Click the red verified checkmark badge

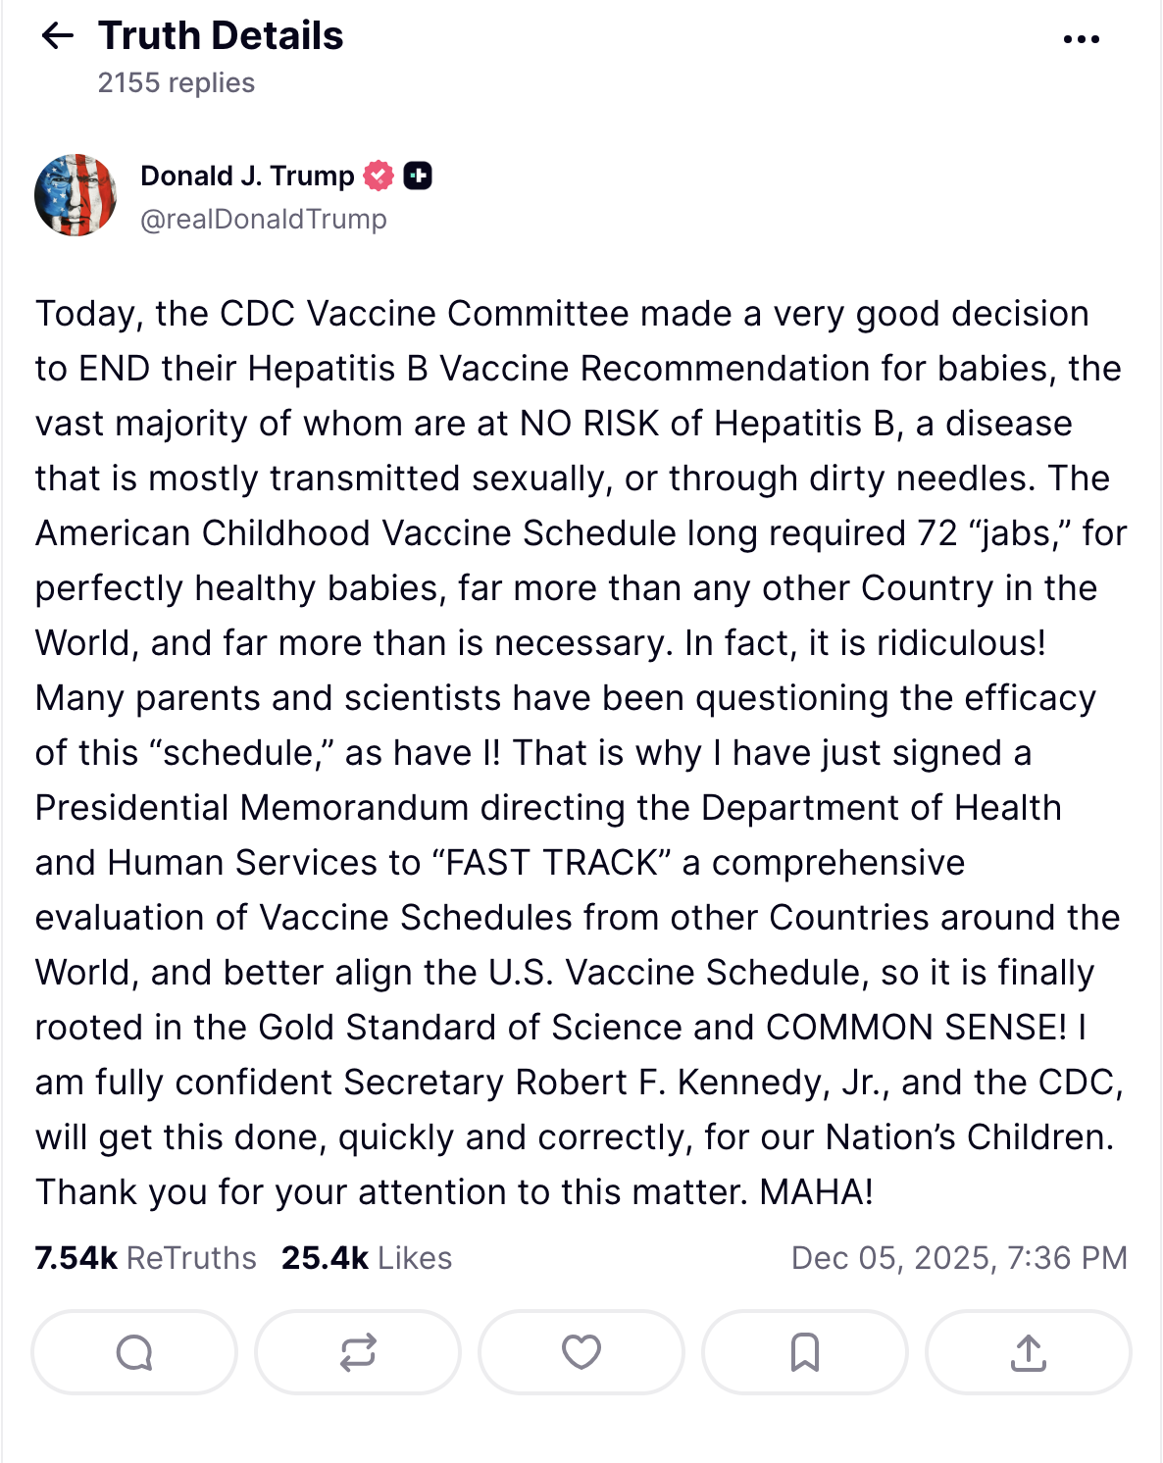(x=379, y=176)
